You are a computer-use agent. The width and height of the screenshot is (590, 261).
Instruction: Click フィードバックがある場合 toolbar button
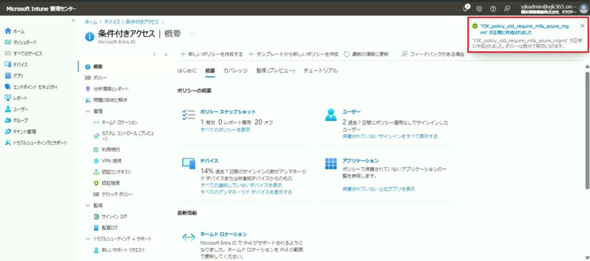click(x=433, y=55)
